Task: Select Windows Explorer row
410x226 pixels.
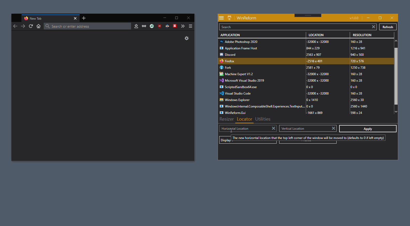Action: [x=306, y=100]
